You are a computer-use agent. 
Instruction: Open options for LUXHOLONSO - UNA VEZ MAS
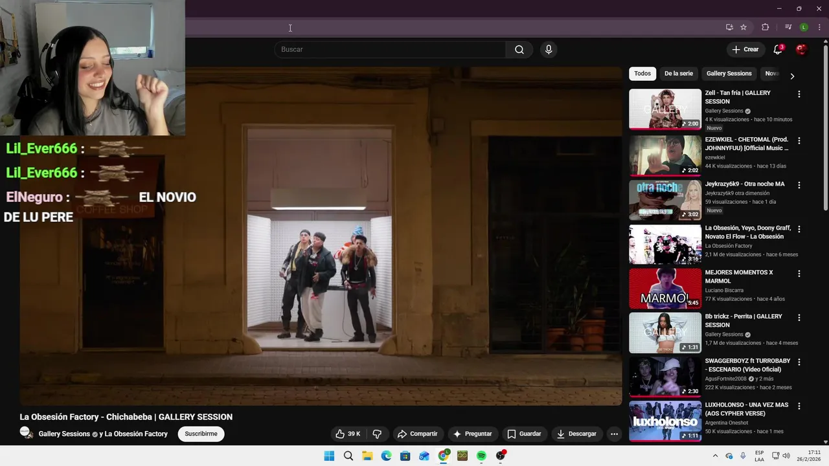pyautogui.click(x=799, y=406)
